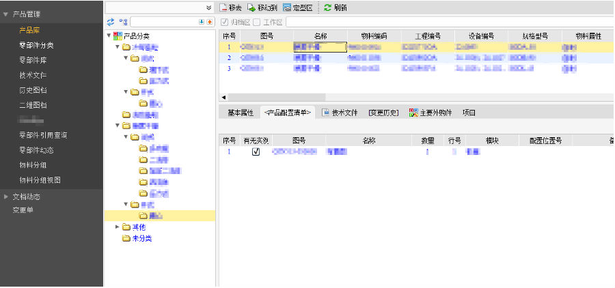Switch to the 主要外购件 tab
This screenshot has width=615, height=288.
point(430,113)
